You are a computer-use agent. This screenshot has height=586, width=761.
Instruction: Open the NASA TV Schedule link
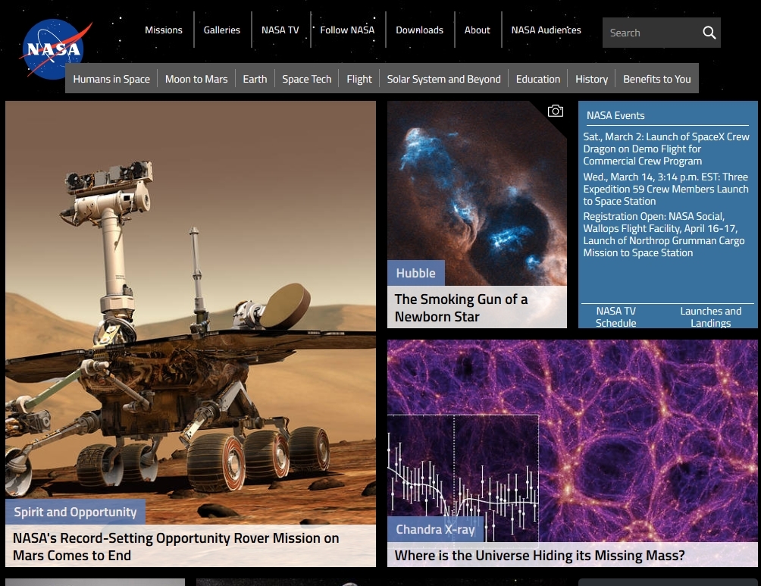[616, 317]
